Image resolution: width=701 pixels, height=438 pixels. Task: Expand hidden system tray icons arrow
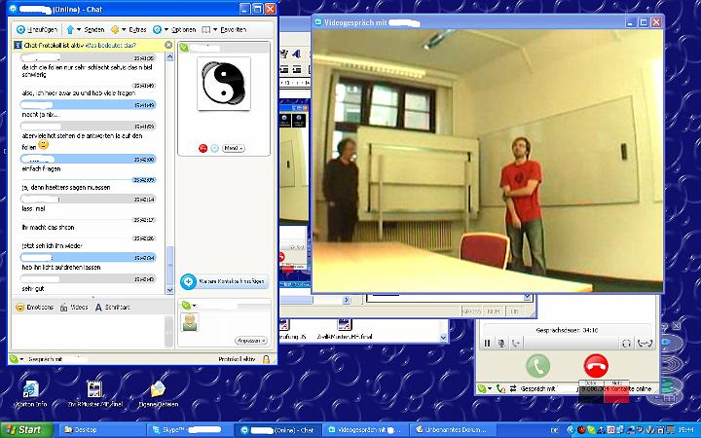click(570, 430)
